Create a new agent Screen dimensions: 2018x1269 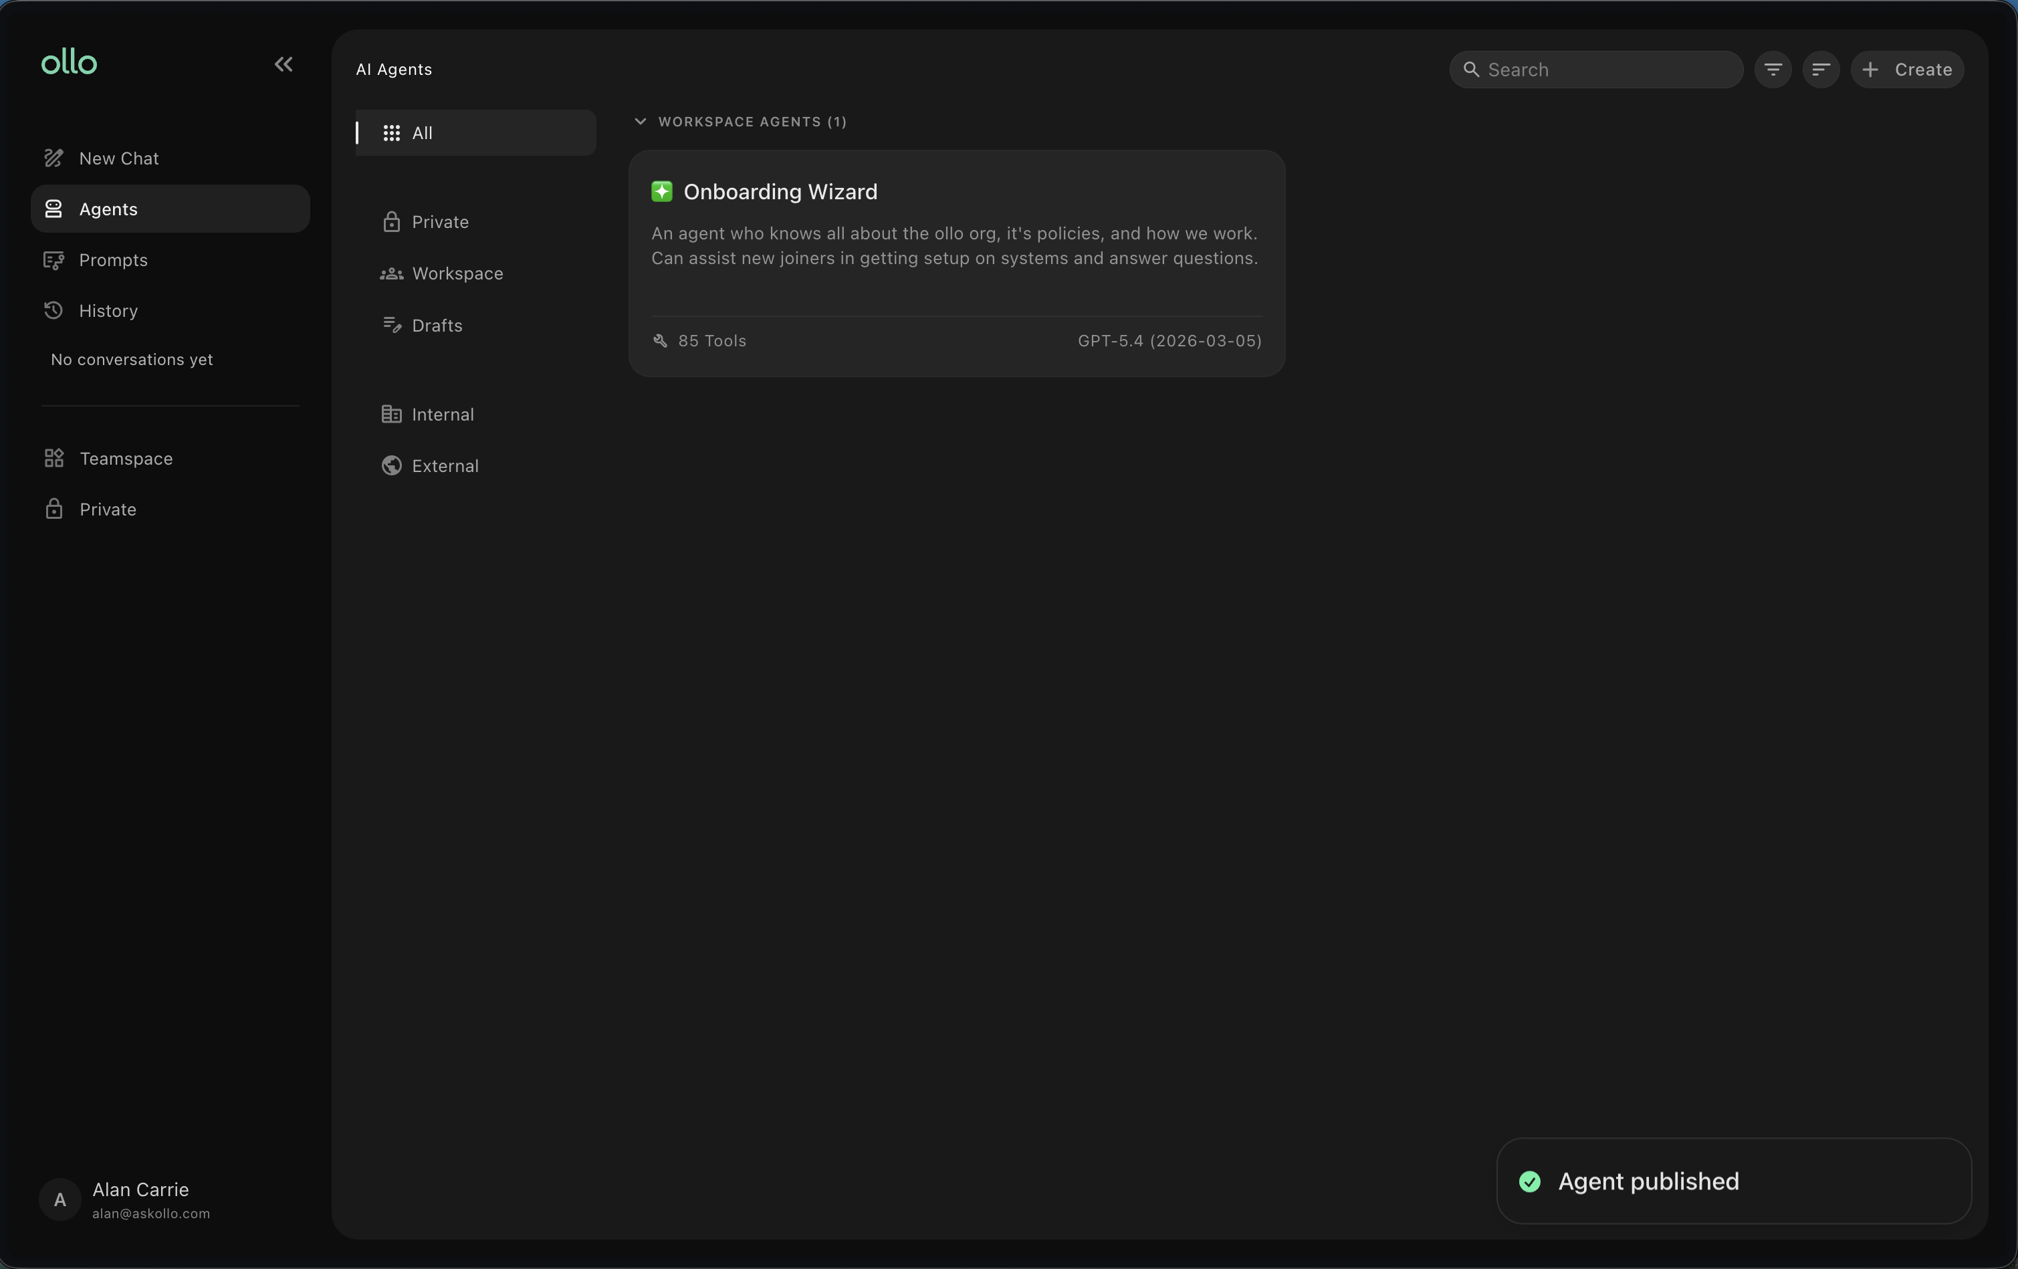(x=1906, y=70)
